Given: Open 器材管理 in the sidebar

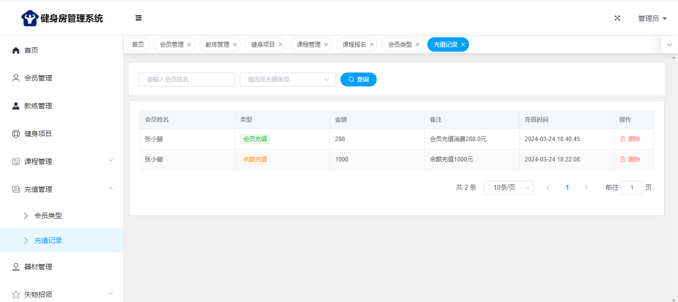Looking at the screenshot, I should 38,267.
